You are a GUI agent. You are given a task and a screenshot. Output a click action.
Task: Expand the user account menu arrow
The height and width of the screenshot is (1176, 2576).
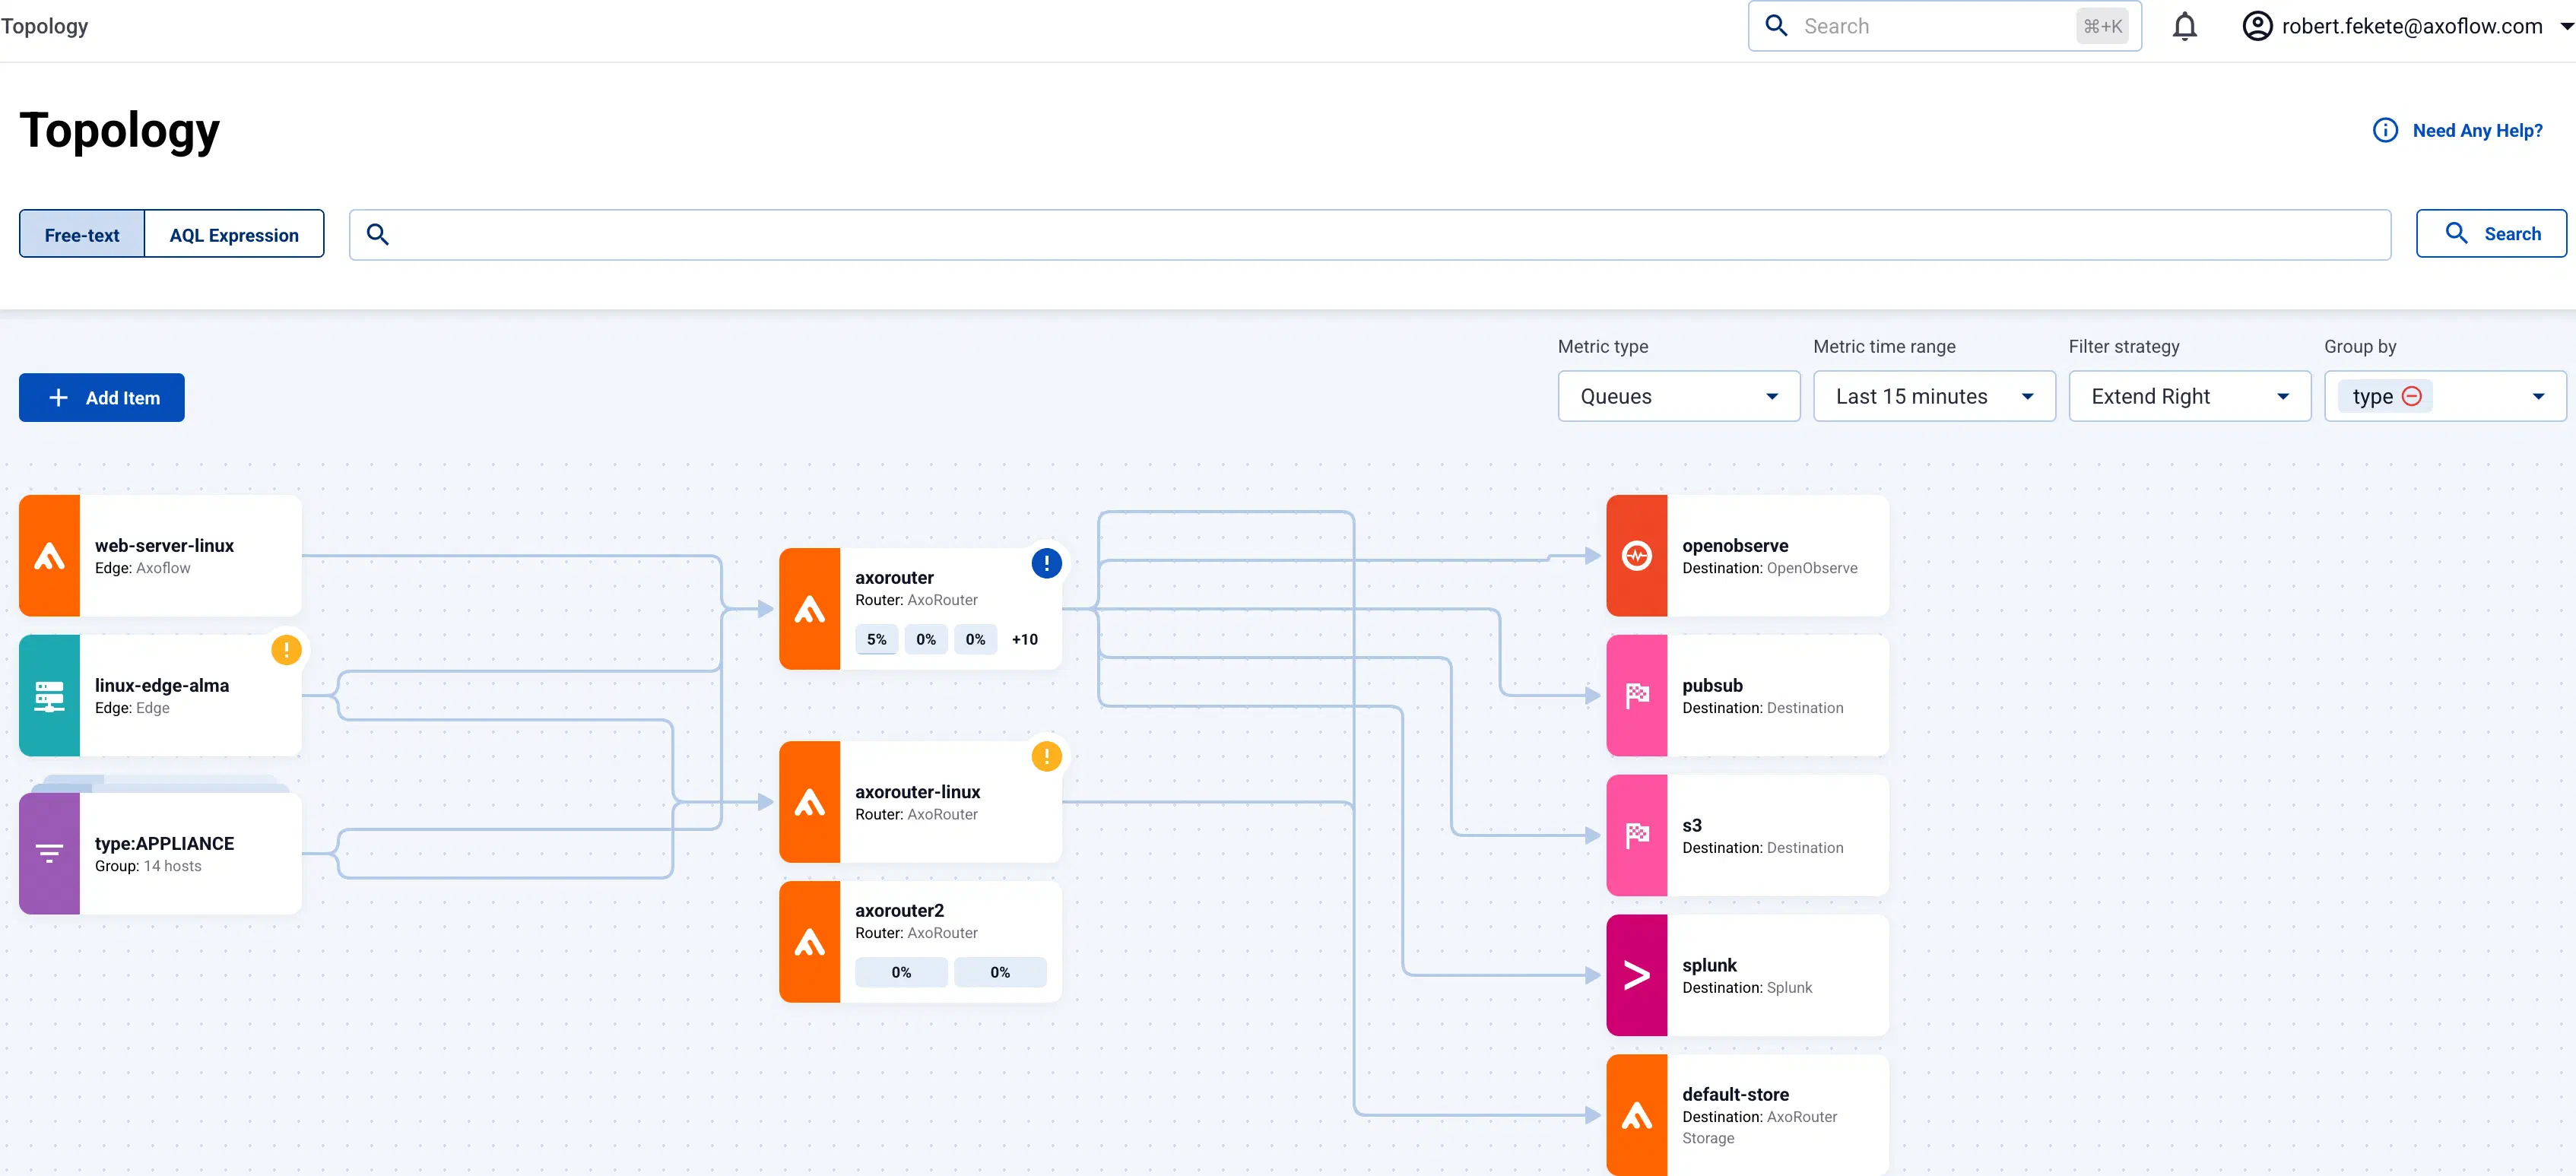tap(2565, 27)
